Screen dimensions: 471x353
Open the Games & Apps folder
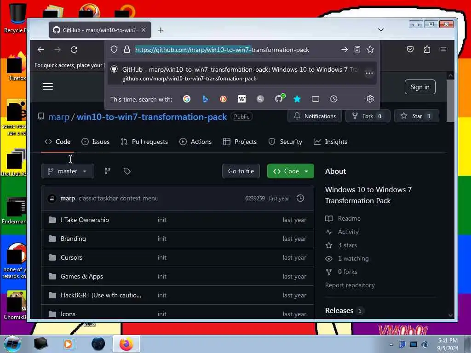click(x=82, y=276)
